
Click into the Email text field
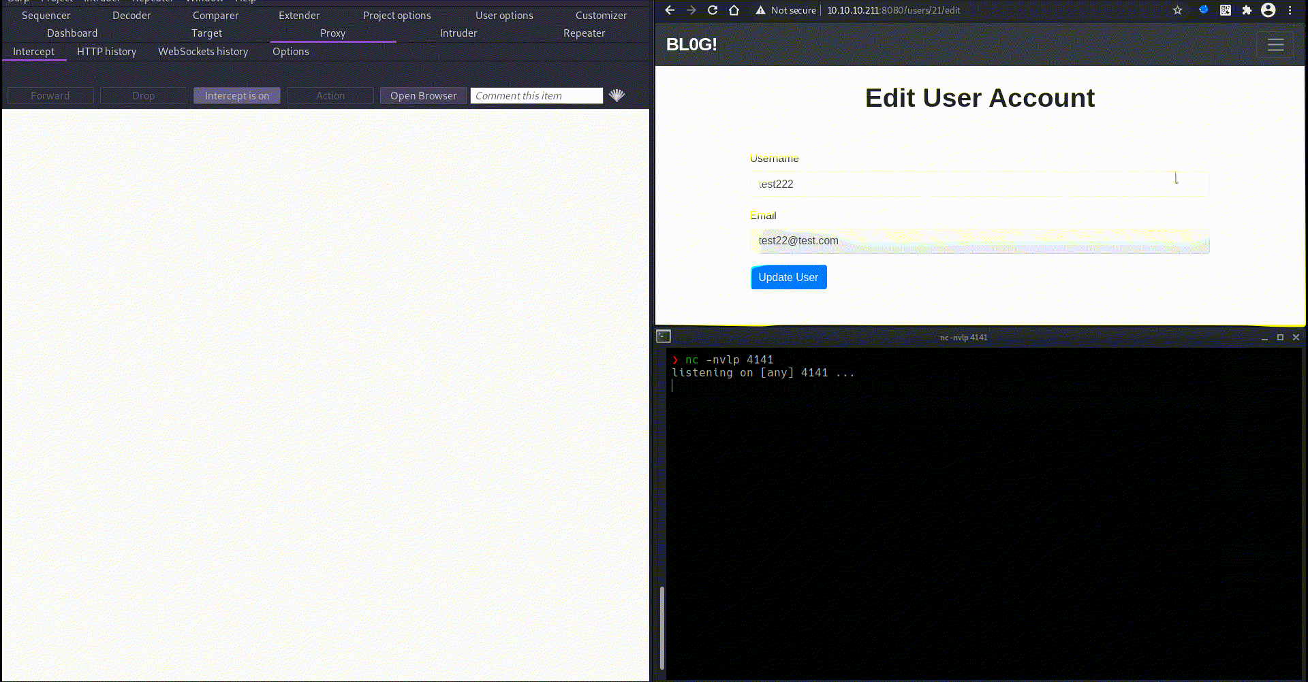pos(979,241)
